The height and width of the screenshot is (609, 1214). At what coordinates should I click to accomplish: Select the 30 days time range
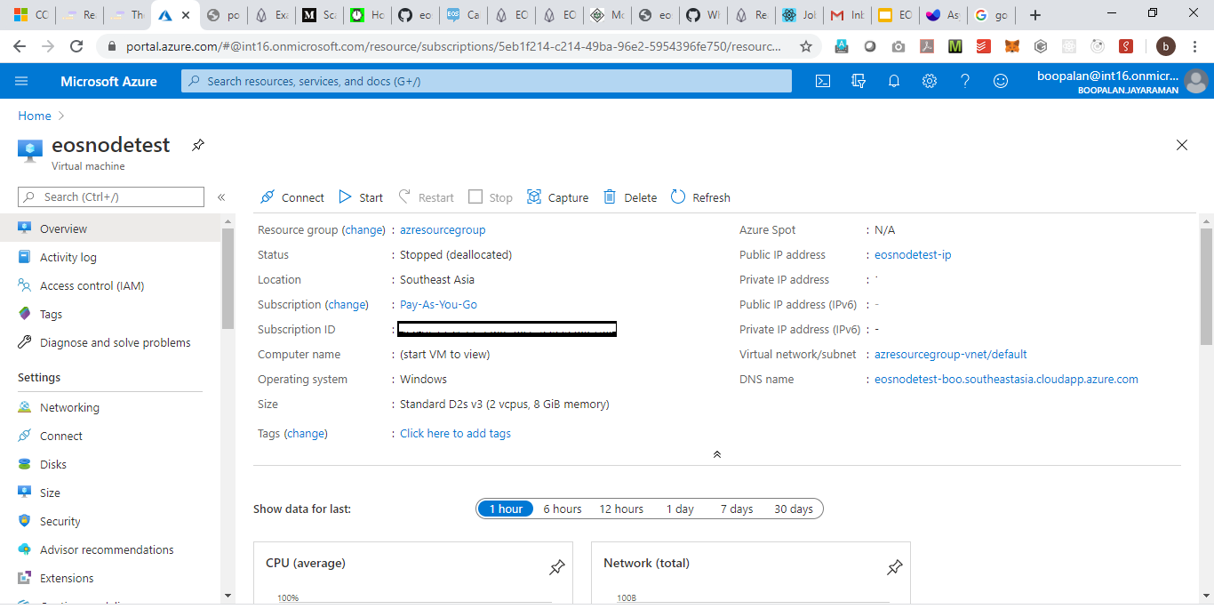click(x=794, y=509)
